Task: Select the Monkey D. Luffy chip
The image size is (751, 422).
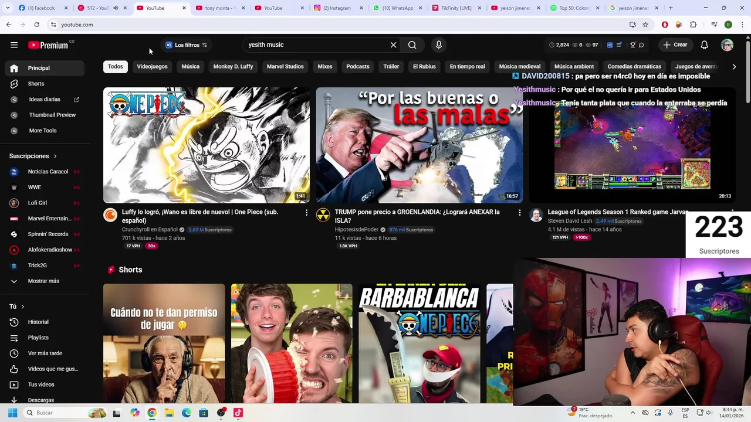Action: (x=233, y=66)
